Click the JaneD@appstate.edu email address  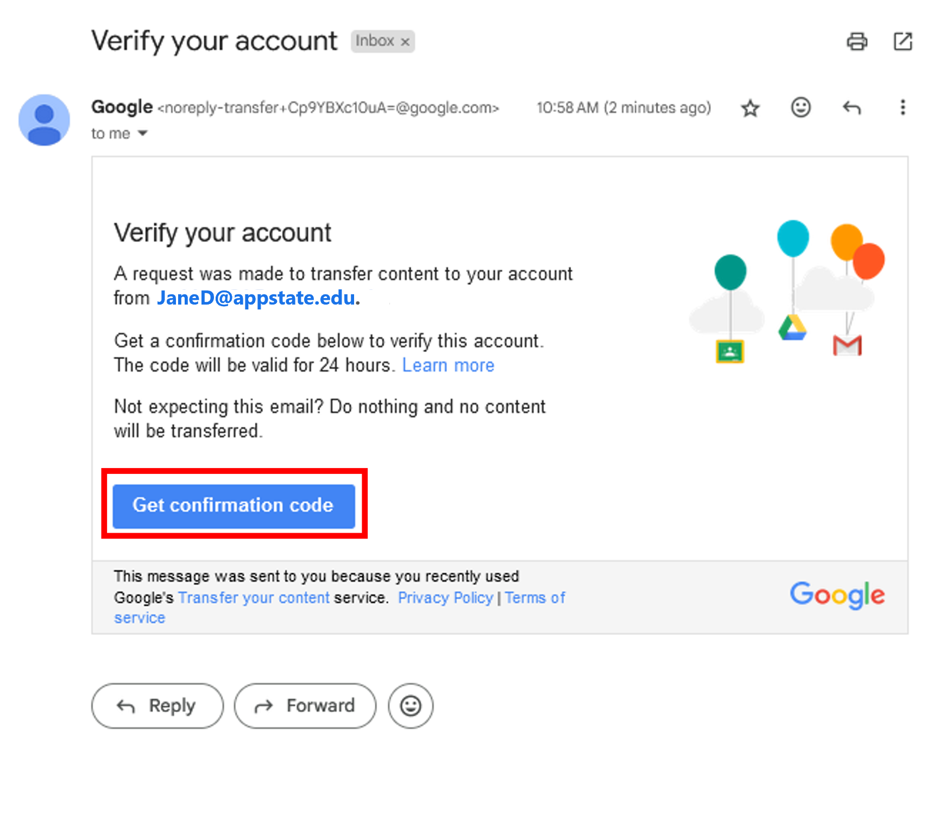tap(256, 298)
